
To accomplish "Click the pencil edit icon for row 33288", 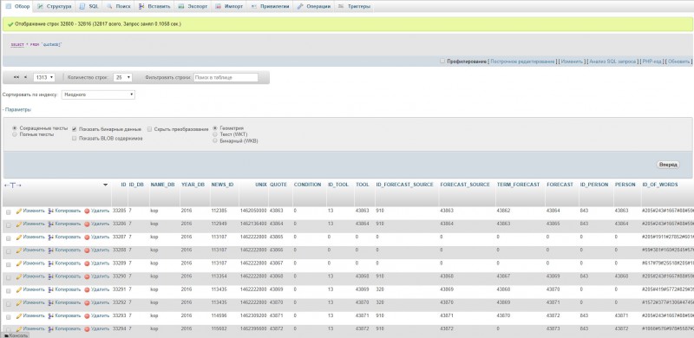I will point(19,250).
